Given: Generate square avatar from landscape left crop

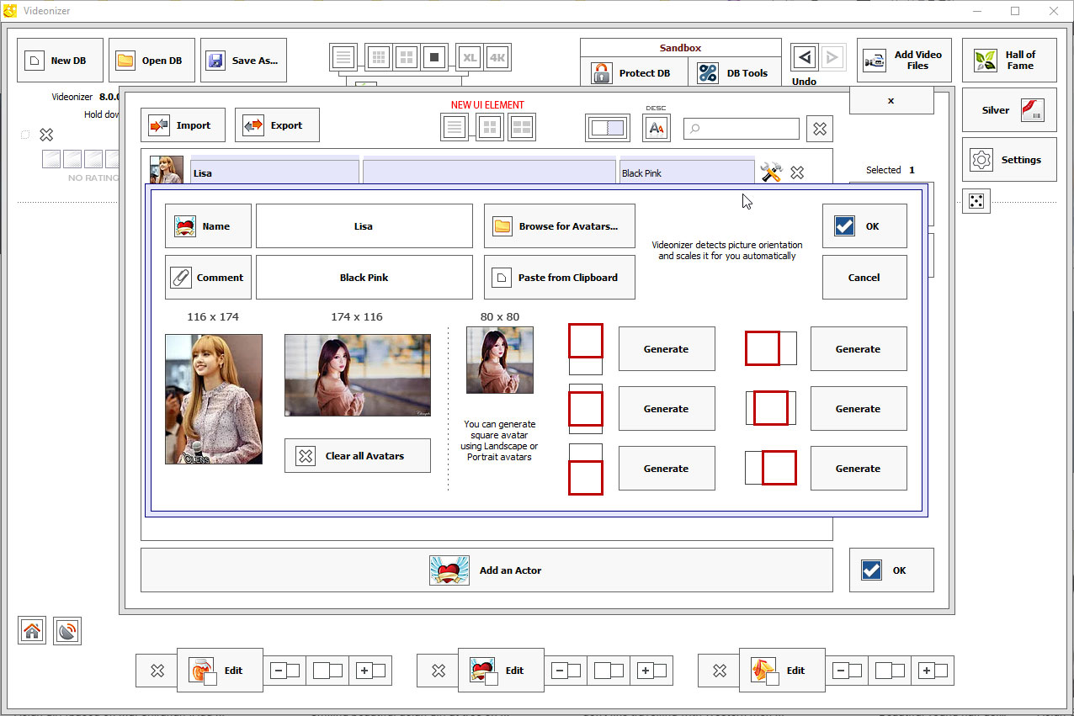Looking at the screenshot, I should click(859, 349).
